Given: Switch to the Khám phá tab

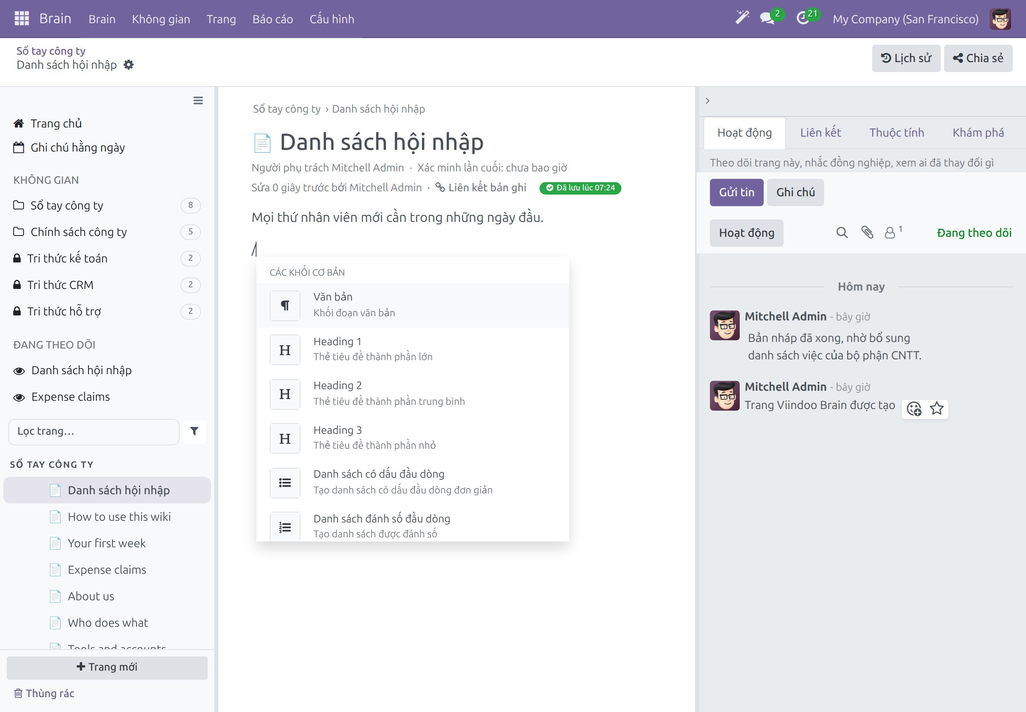Looking at the screenshot, I should (978, 132).
